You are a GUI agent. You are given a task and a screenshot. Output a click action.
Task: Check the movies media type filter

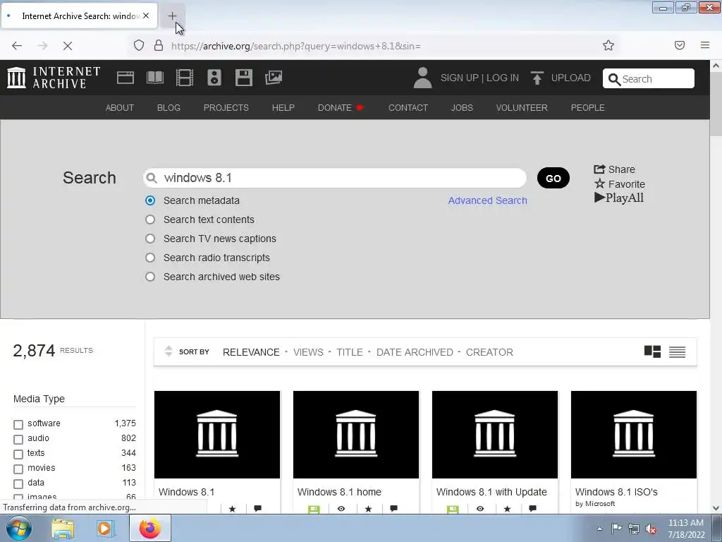18,469
